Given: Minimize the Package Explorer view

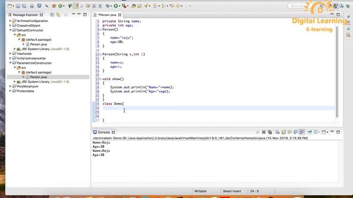Looking at the screenshot, I should [79, 14].
